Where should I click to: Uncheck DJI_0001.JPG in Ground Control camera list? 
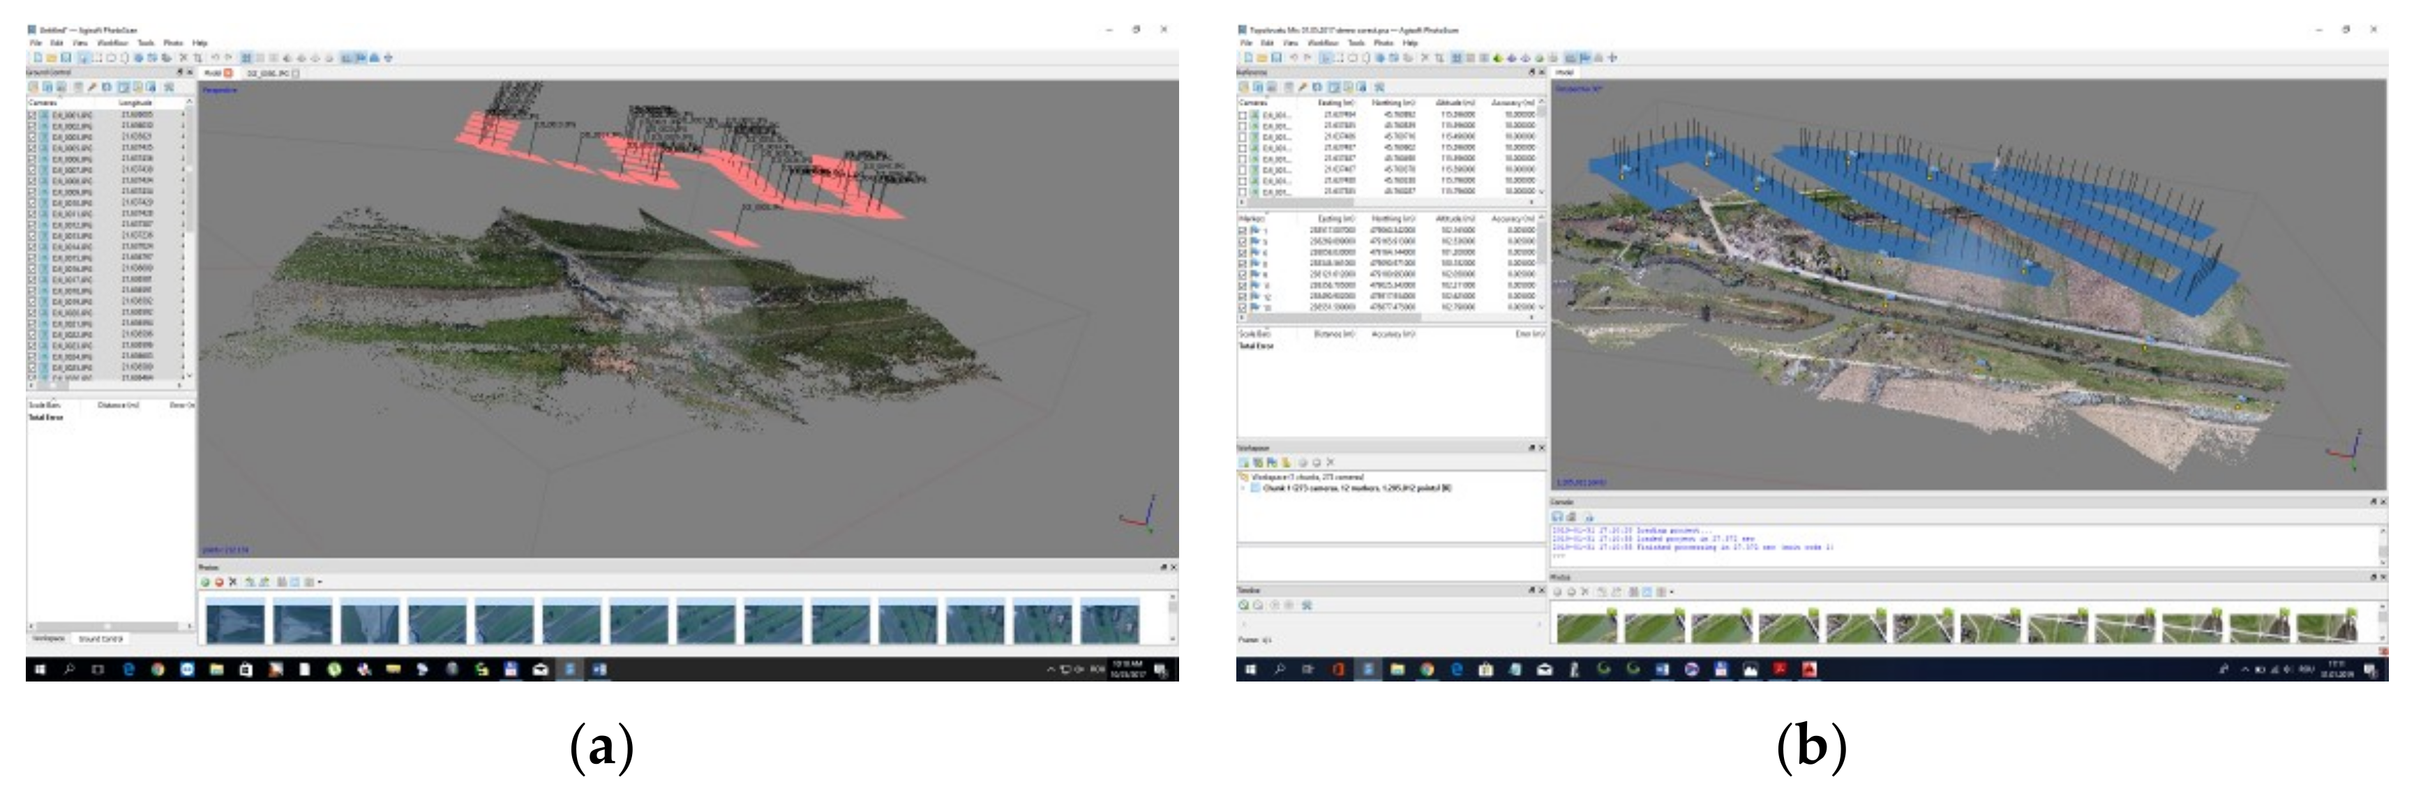[32, 114]
